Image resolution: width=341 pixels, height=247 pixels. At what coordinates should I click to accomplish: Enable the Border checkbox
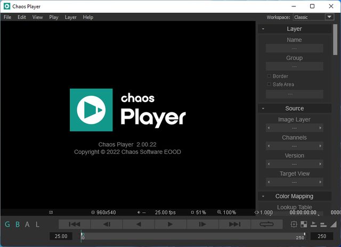pyautogui.click(x=269, y=76)
